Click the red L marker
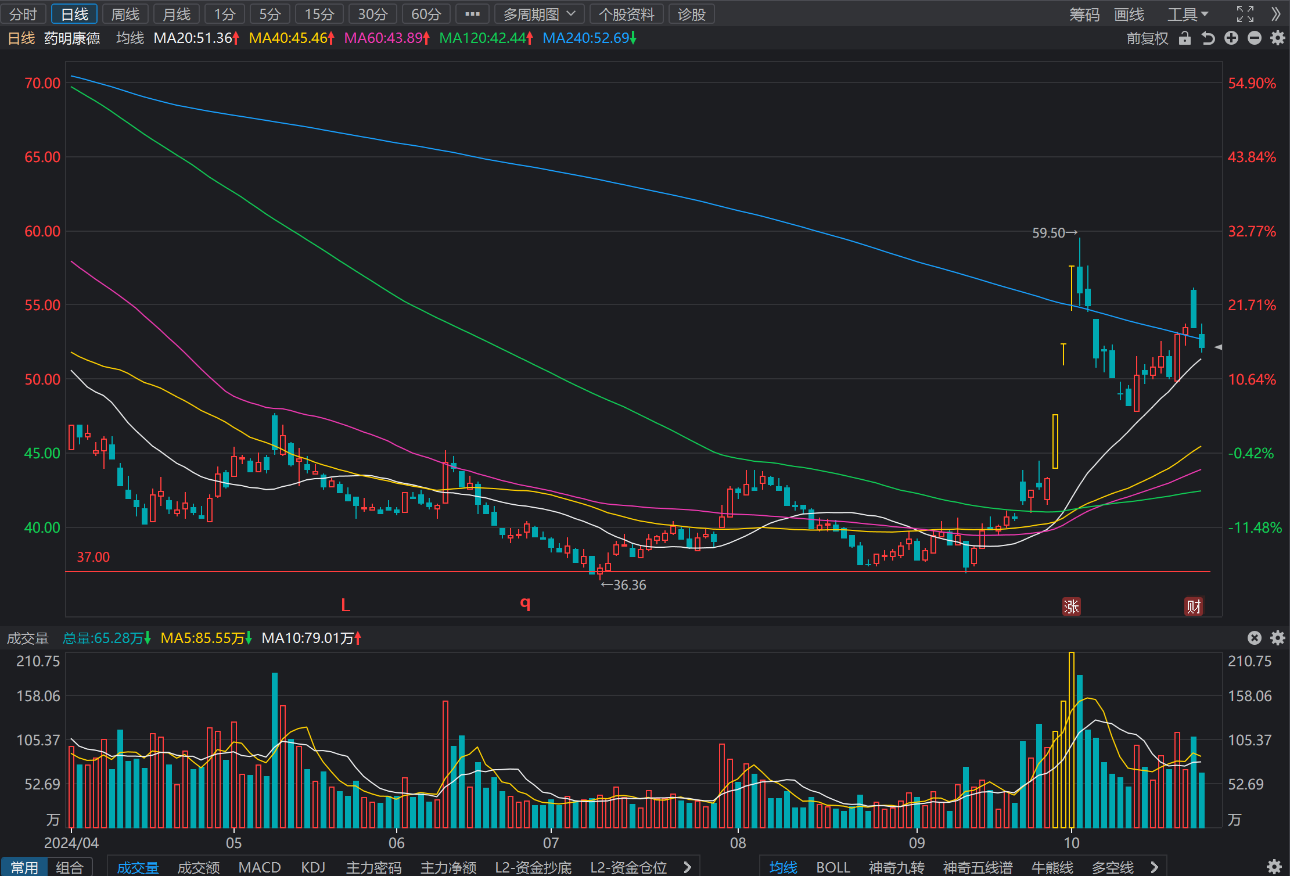 [x=346, y=605]
